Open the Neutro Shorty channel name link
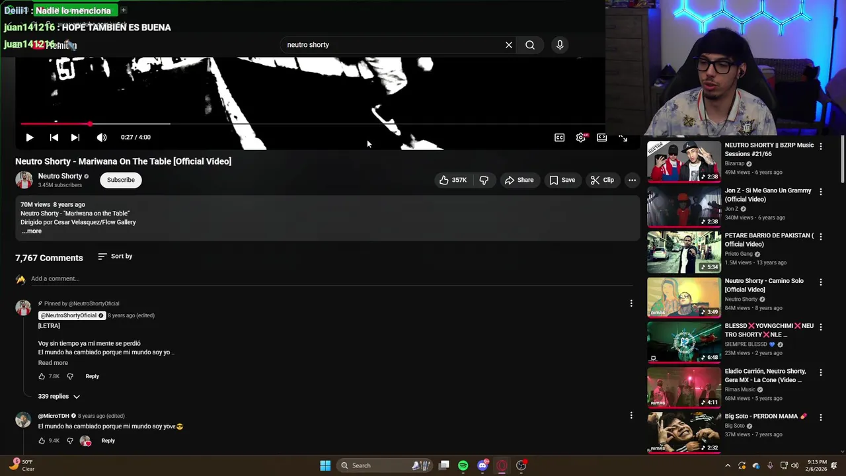Screen dimensions: 846x476 (x=60, y=176)
